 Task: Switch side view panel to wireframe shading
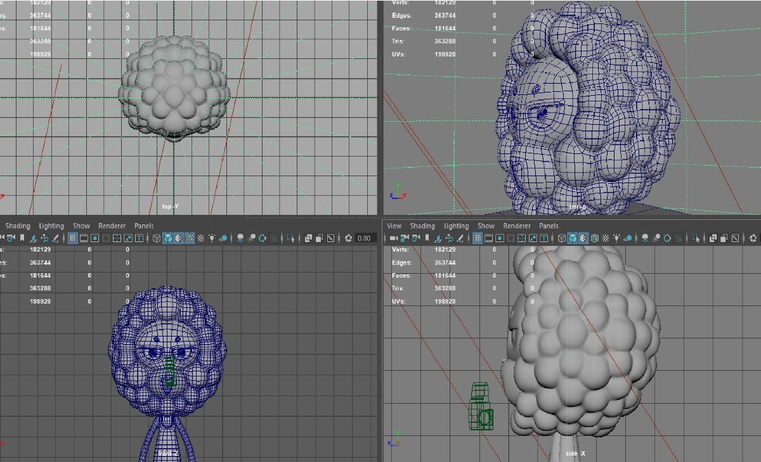point(561,238)
